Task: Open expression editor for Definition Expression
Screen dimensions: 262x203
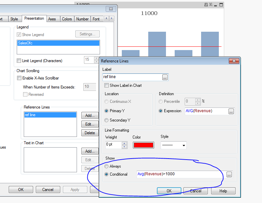Action: [231, 111]
